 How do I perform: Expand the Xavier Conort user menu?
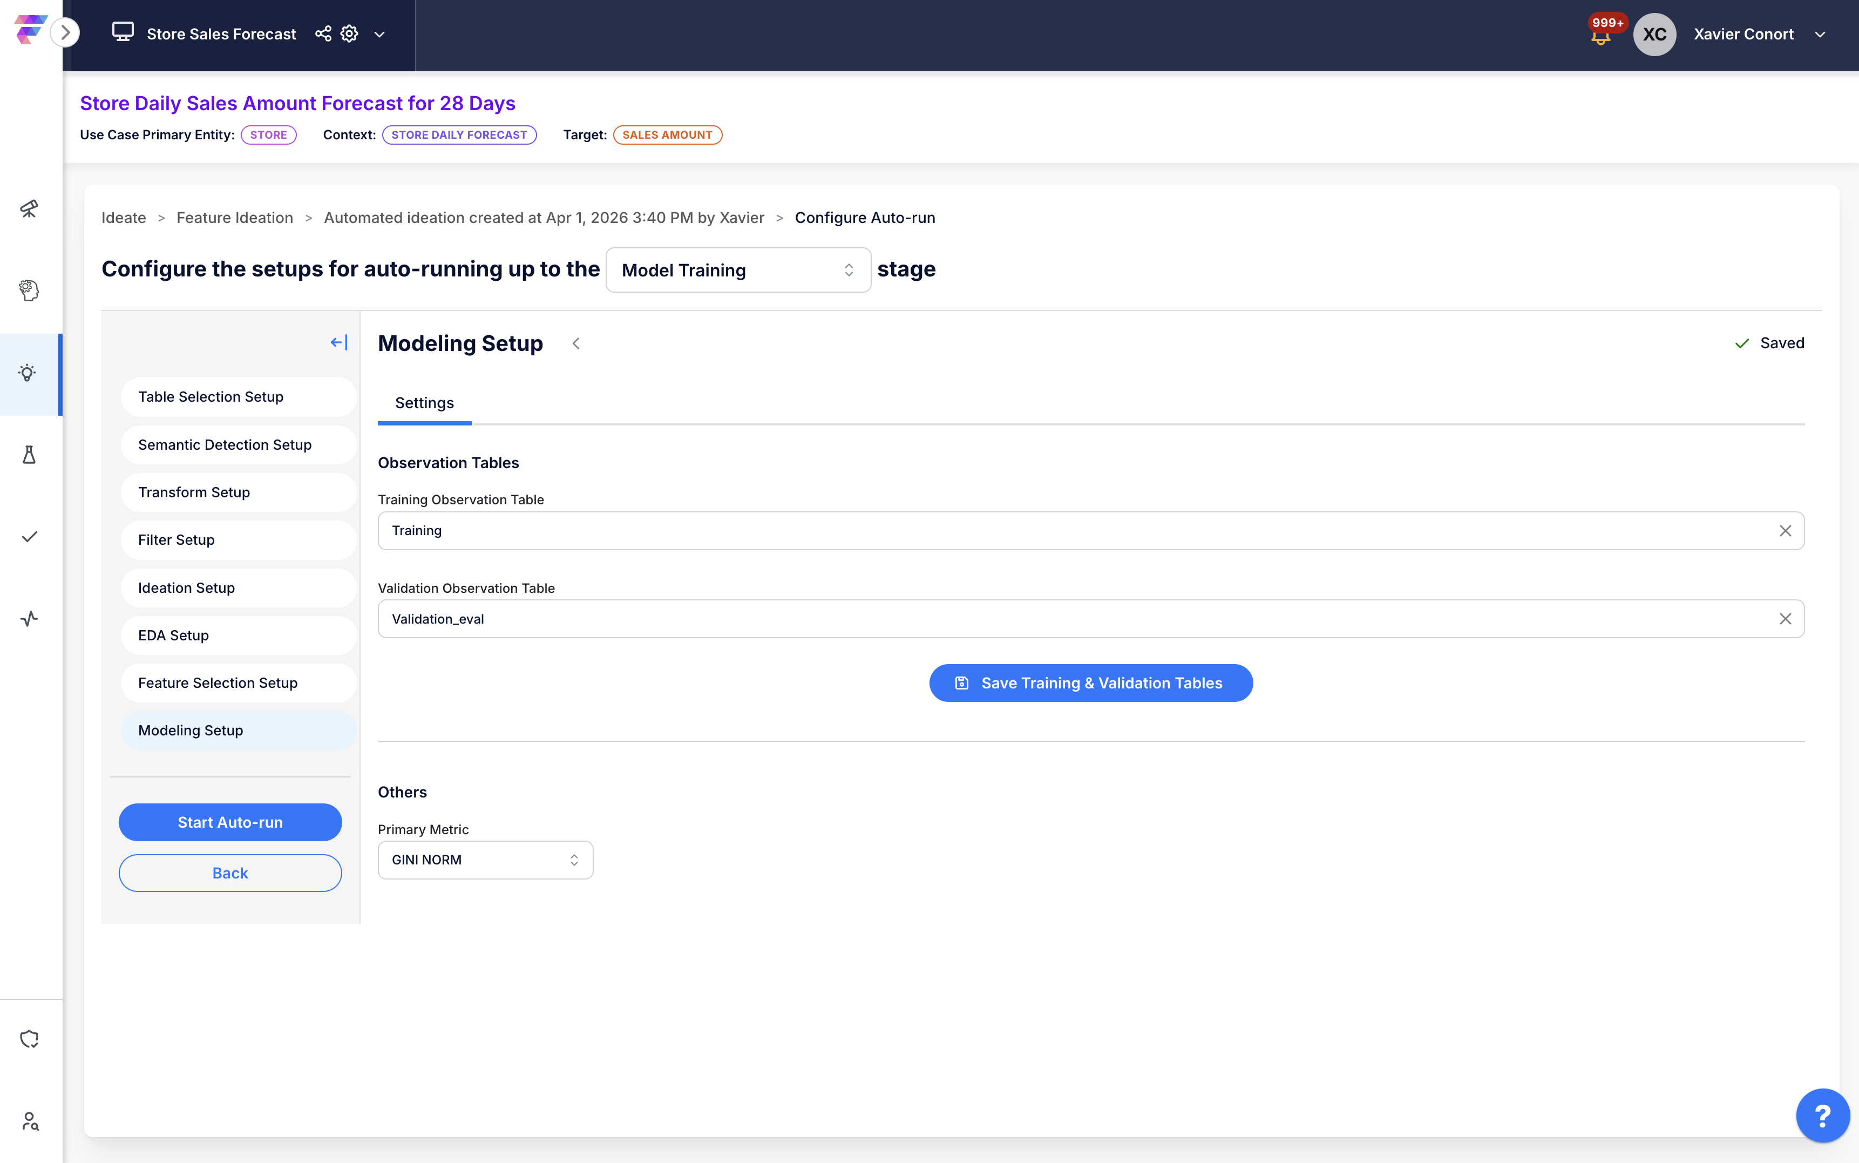tap(1820, 35)
